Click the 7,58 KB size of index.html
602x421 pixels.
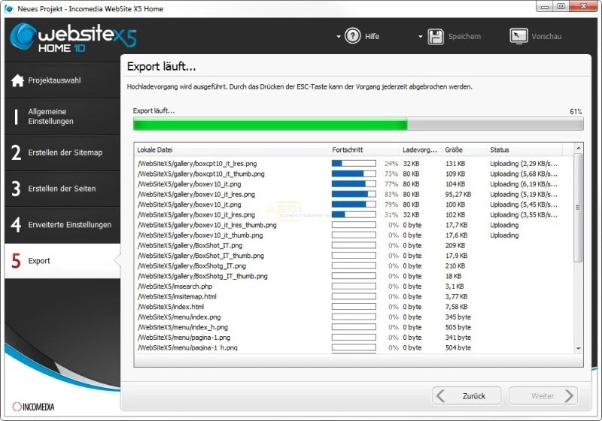[x=456, y=307]
